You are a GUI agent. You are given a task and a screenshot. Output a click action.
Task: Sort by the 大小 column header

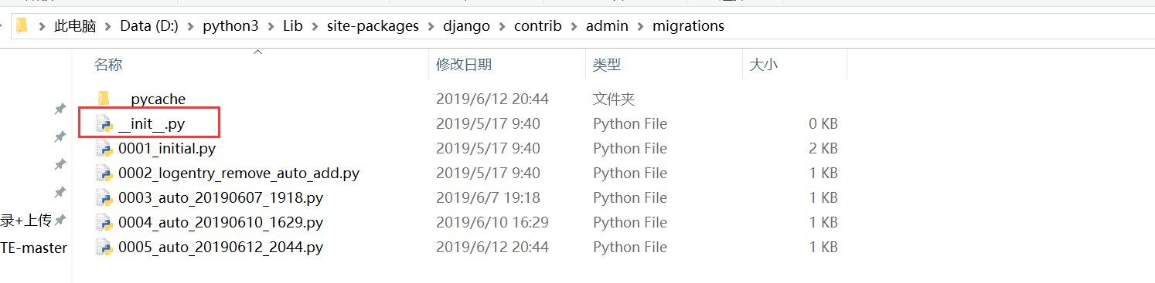(x=764, y=65)
